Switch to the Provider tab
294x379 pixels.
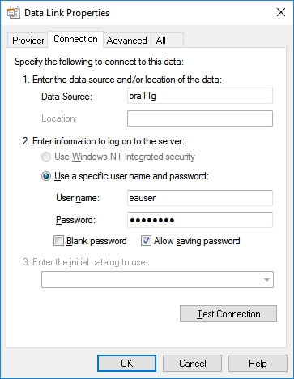tap(28, 41)
